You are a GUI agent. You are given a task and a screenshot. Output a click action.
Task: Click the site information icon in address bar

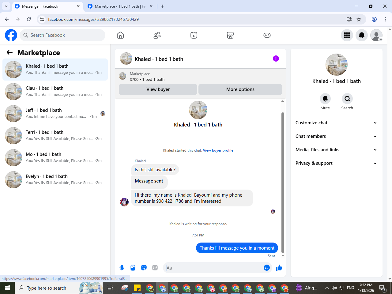pos(42,19)
